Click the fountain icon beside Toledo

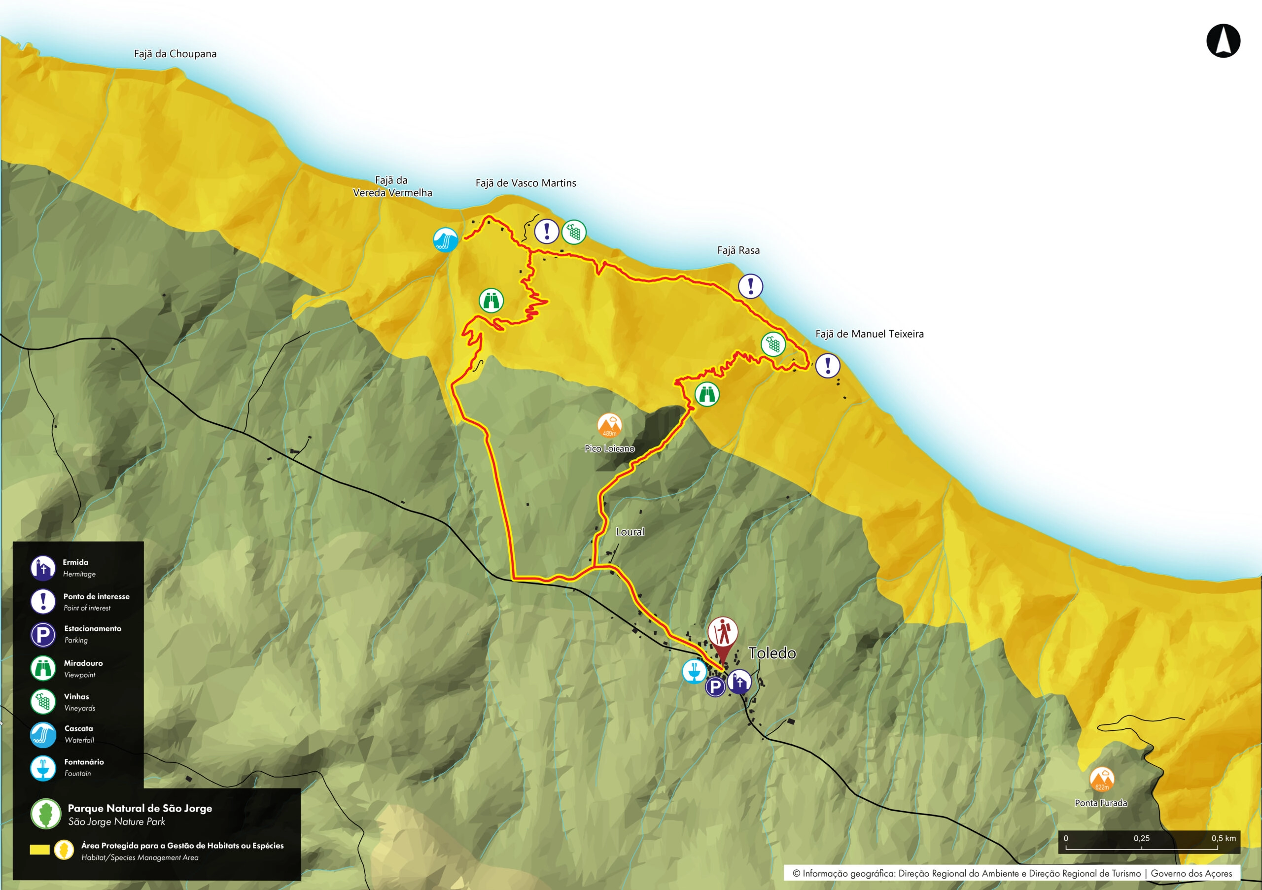[694, 671]
